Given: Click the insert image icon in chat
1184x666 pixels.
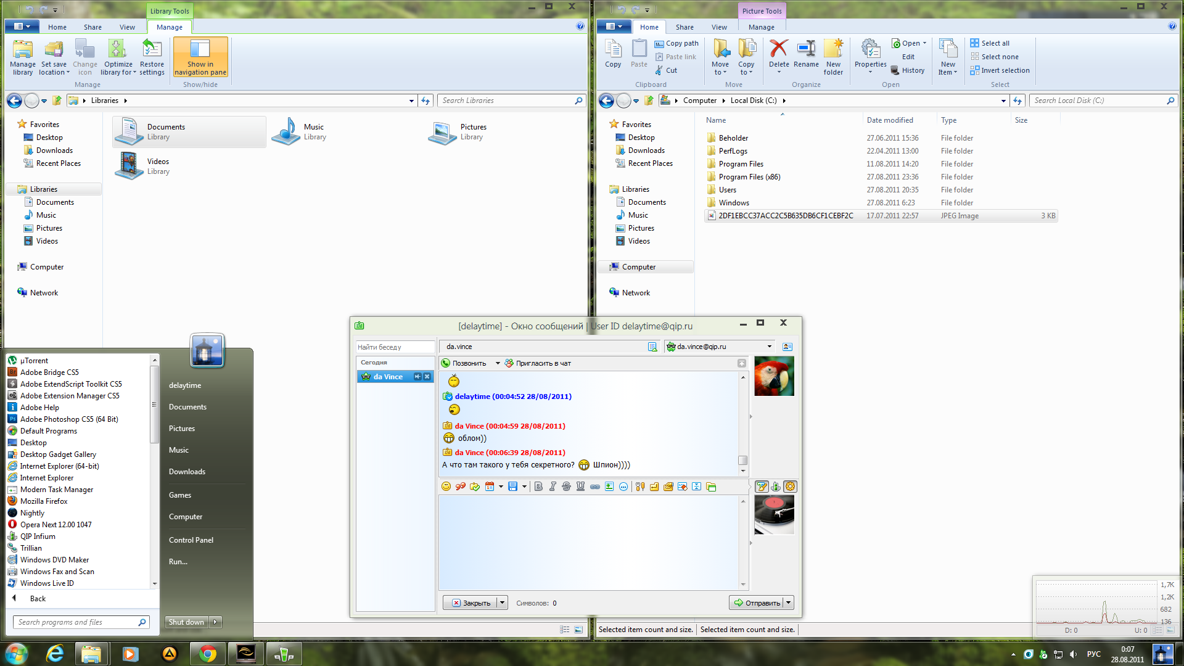Looking at the screenshot, I should point(609,487).
